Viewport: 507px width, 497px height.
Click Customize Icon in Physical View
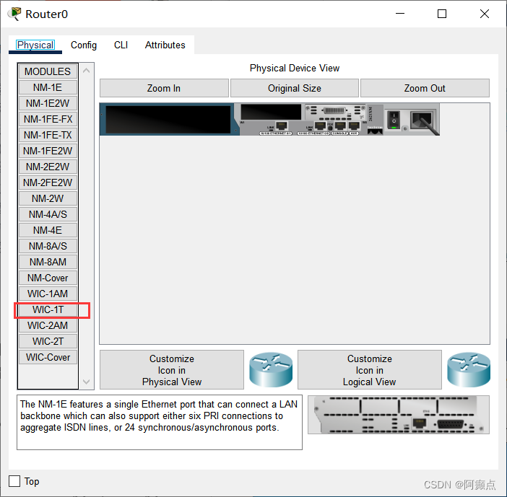pos(172,370)
